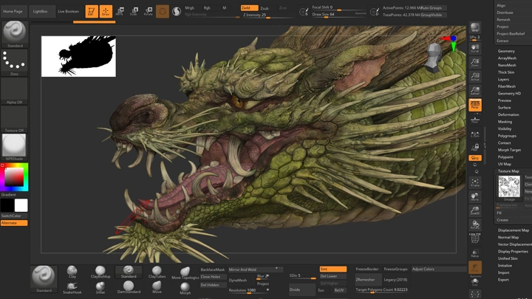Choose the Move Topological brush
The height and width of the screenshot is (299, 532).
pos(185,272)
